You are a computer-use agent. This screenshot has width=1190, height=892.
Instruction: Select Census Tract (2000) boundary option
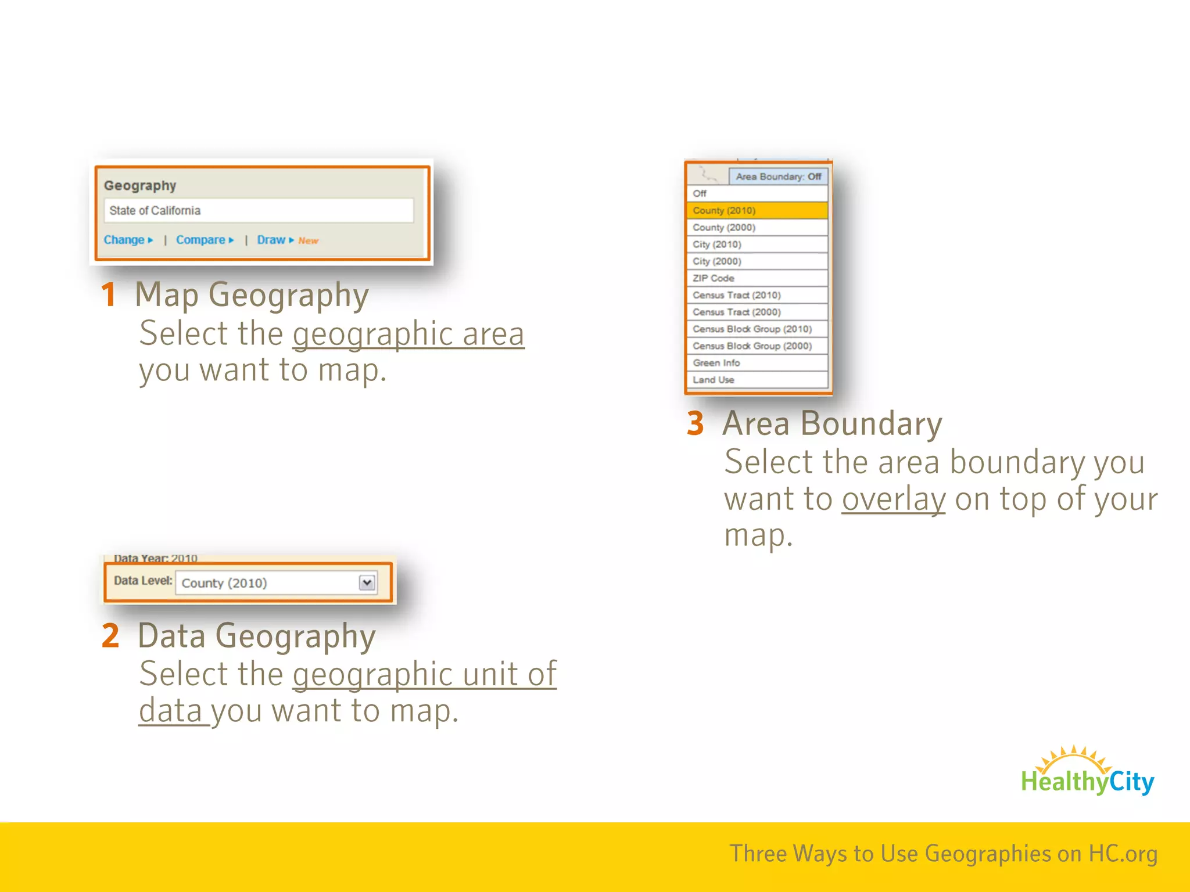pyautogui.click(x=757, y=312)
